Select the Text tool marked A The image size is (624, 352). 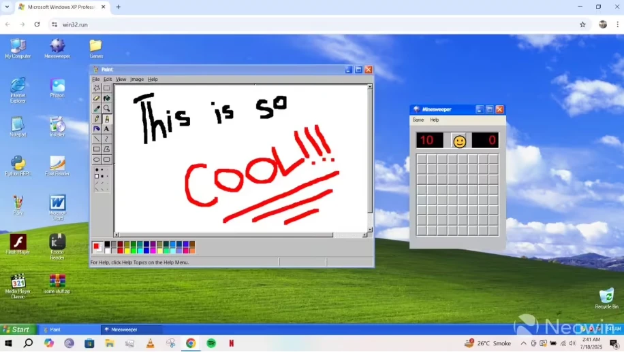[x=107, y=128]
